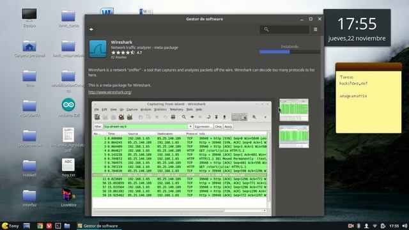This screenshot has height=230, width=409.
Task: Select the Gestor de software taskbar entry
Action: [x=98, y=226]
